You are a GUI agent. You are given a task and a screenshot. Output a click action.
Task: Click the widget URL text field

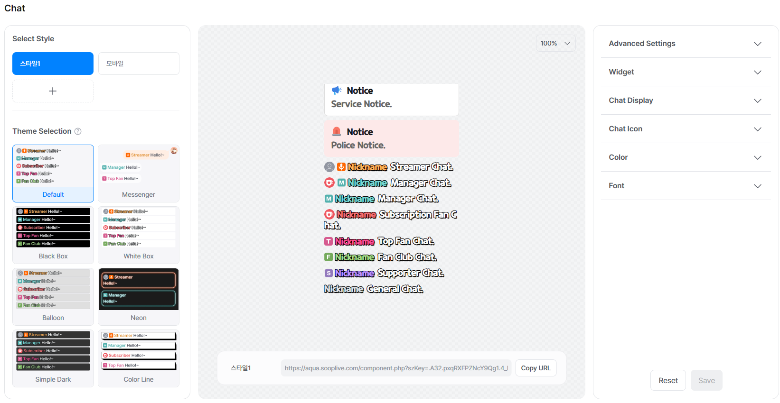coord(396,368)
